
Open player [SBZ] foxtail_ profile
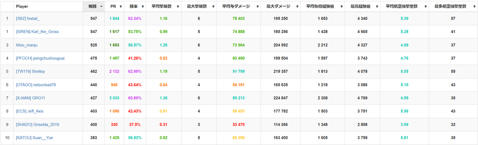click(x=28, y=19)
